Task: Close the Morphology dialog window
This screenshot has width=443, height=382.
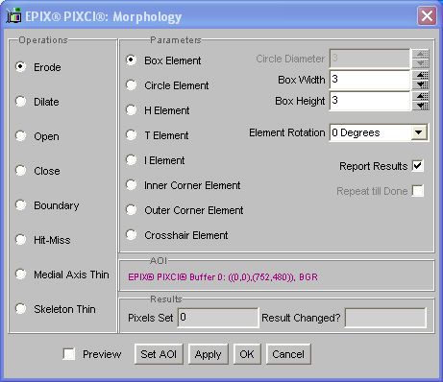Action: click(x=427, y=15)
